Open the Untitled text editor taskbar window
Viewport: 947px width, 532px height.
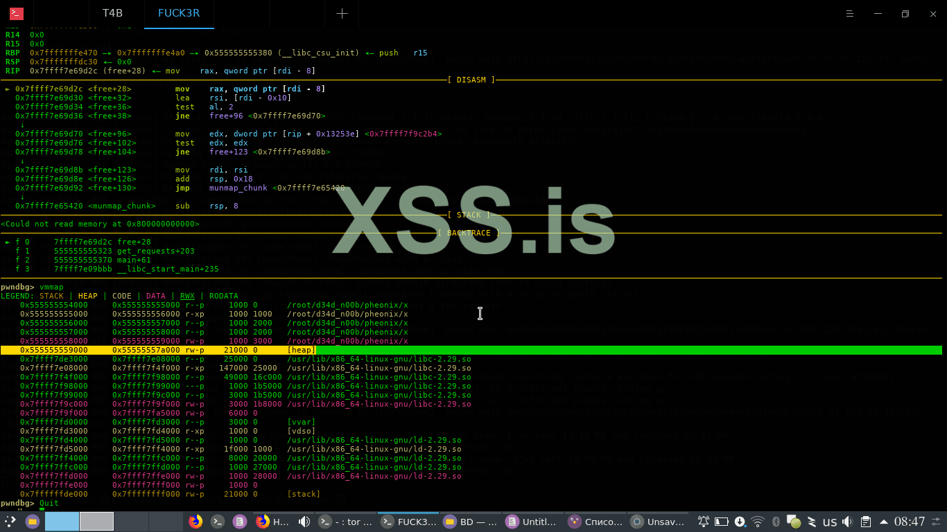coord(532,522)
